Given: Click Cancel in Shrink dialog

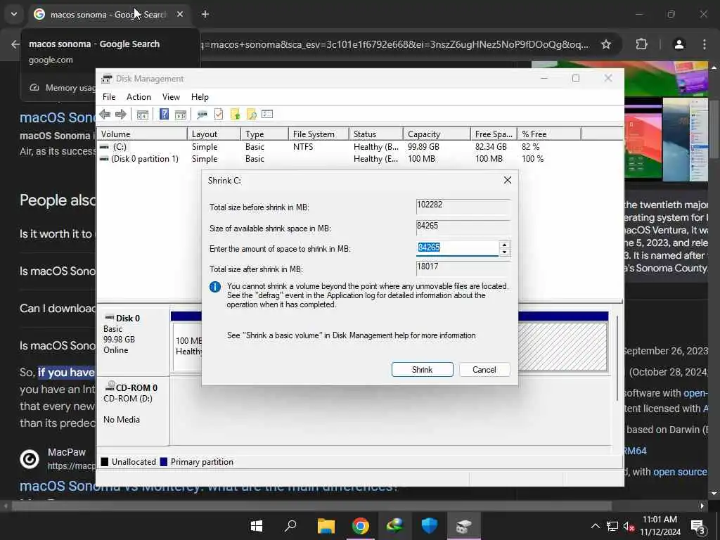Looking at the screenshot, I should (x=484, y=370).
